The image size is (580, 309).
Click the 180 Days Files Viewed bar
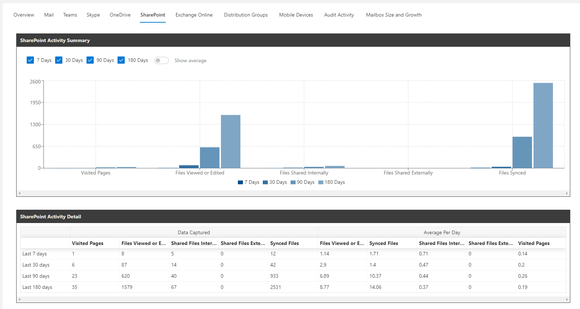click(230, 141)
